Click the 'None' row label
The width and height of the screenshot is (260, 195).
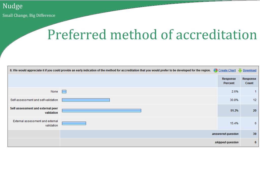[54, 91]
